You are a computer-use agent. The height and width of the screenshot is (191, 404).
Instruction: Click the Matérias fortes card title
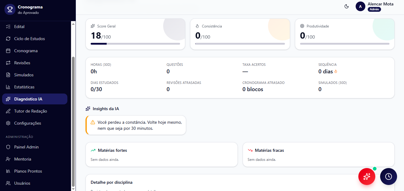(112, 150)
